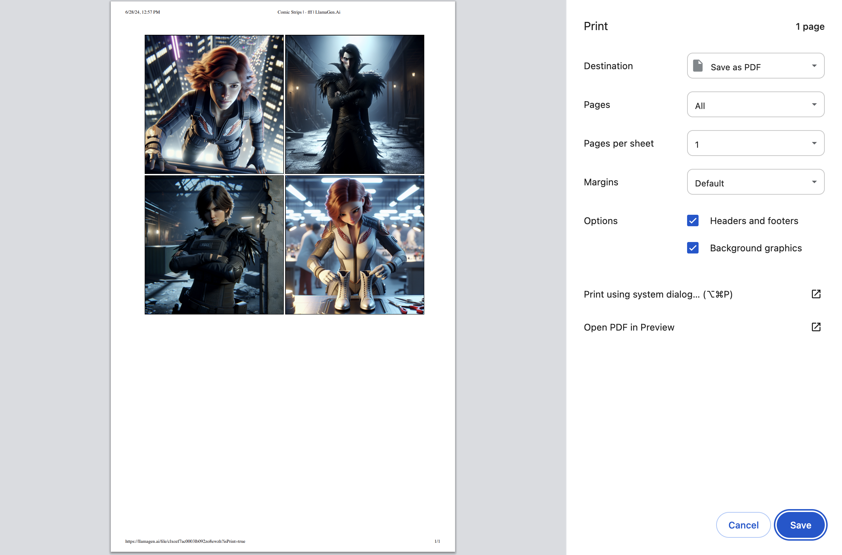Click the PDF document icon in Destination
Viewport: 842px width, 555px height.
(x=697, y=66)
